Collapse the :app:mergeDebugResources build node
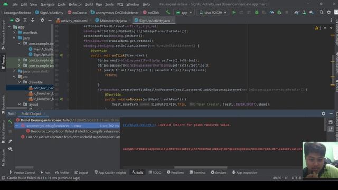338x190 pixels. click(x=17, y=126)
